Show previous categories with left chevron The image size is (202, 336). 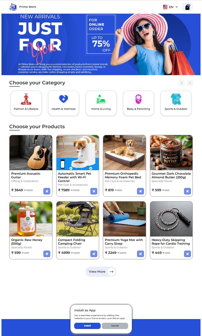[x=181, y=83]
